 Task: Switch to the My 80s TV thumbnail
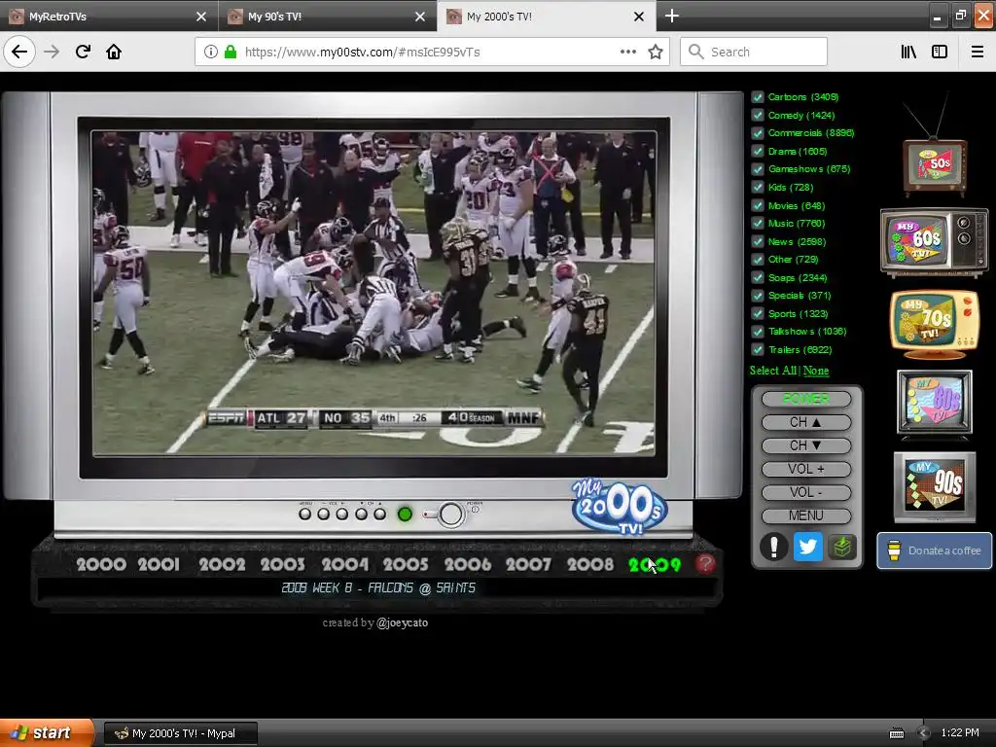click(935, 404)
